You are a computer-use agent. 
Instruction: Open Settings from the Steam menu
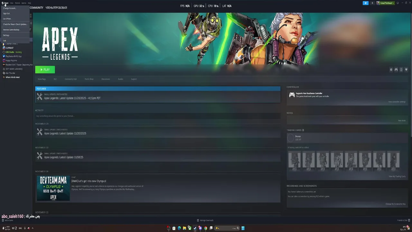[x=15, y=35]
